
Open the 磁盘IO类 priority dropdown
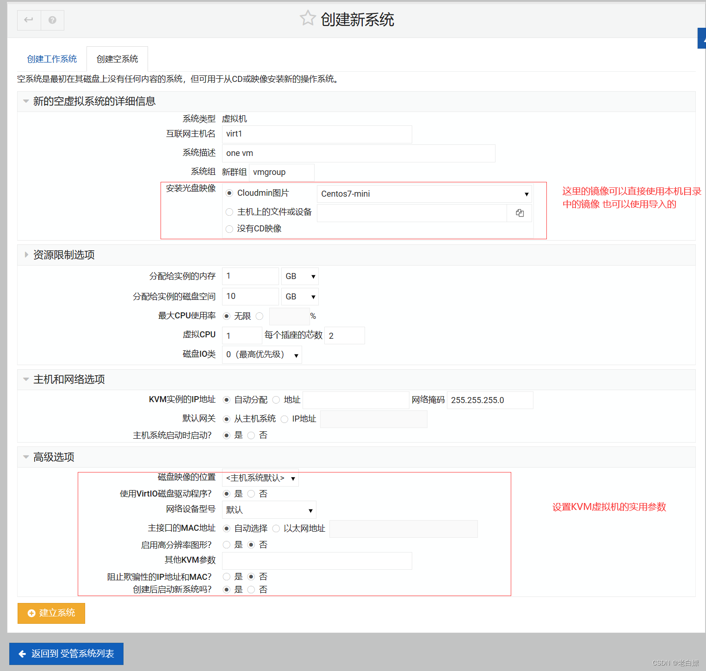[261, 354]
